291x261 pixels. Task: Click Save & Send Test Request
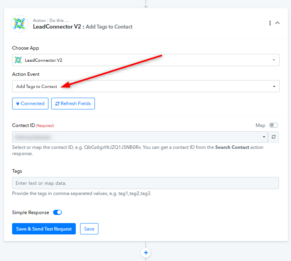pyautogui.click(x=44, y=229)
